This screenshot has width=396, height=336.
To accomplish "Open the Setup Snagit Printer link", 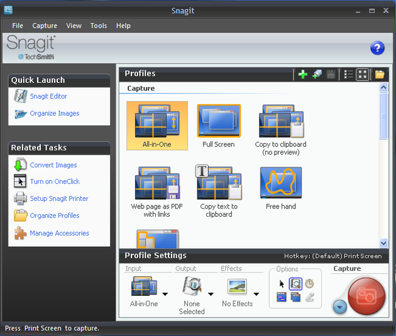I will pos(59,198).
